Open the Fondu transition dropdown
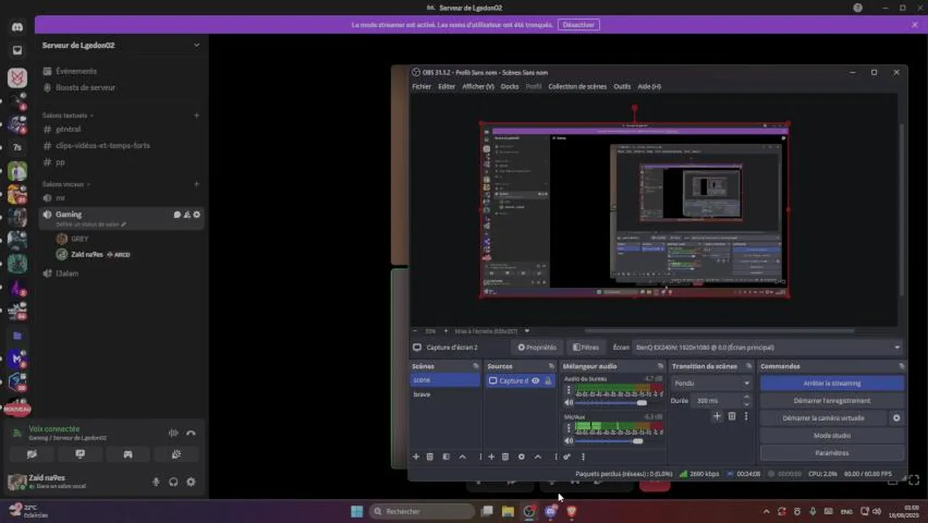The width and height of the screenshot is (928, 523). point(712,383)
